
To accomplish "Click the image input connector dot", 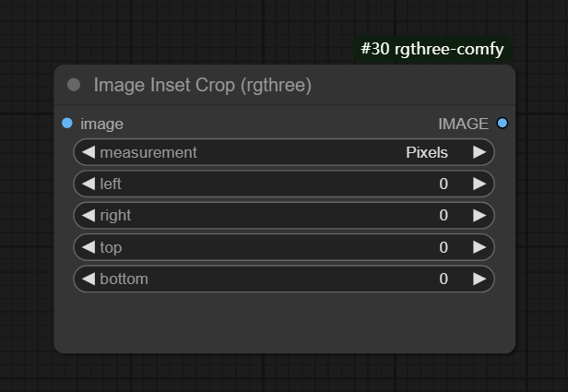I will point(67,124).
